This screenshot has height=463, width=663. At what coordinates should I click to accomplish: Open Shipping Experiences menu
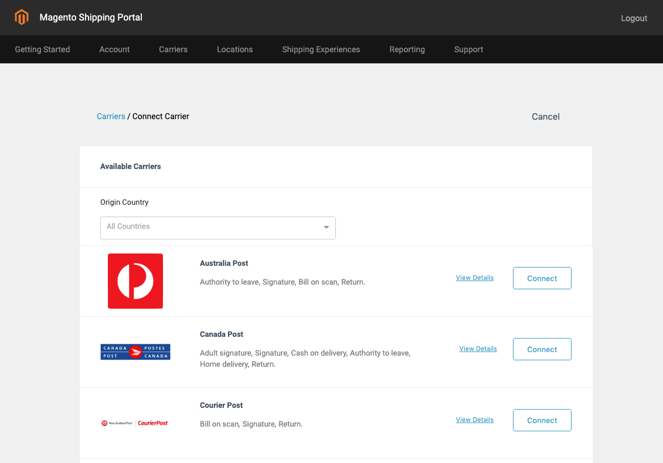(321, 49)
